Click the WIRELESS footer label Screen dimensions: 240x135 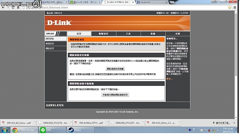coord(55,105)
